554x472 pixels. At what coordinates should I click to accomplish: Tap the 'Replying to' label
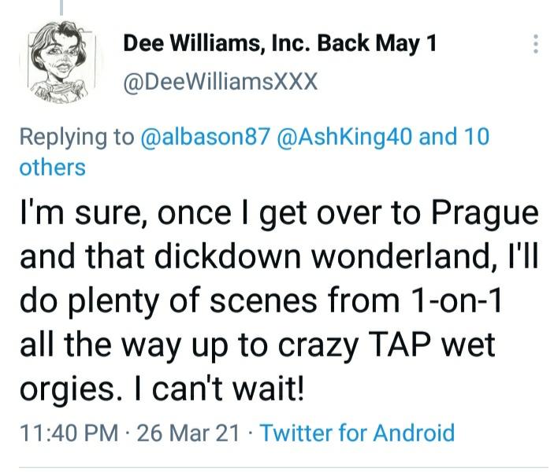pos(76,136)
